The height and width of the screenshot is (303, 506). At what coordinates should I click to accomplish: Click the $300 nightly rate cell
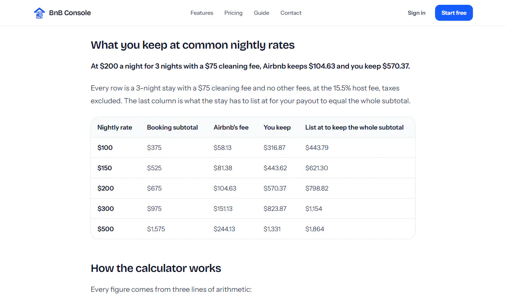click(106, 209)
